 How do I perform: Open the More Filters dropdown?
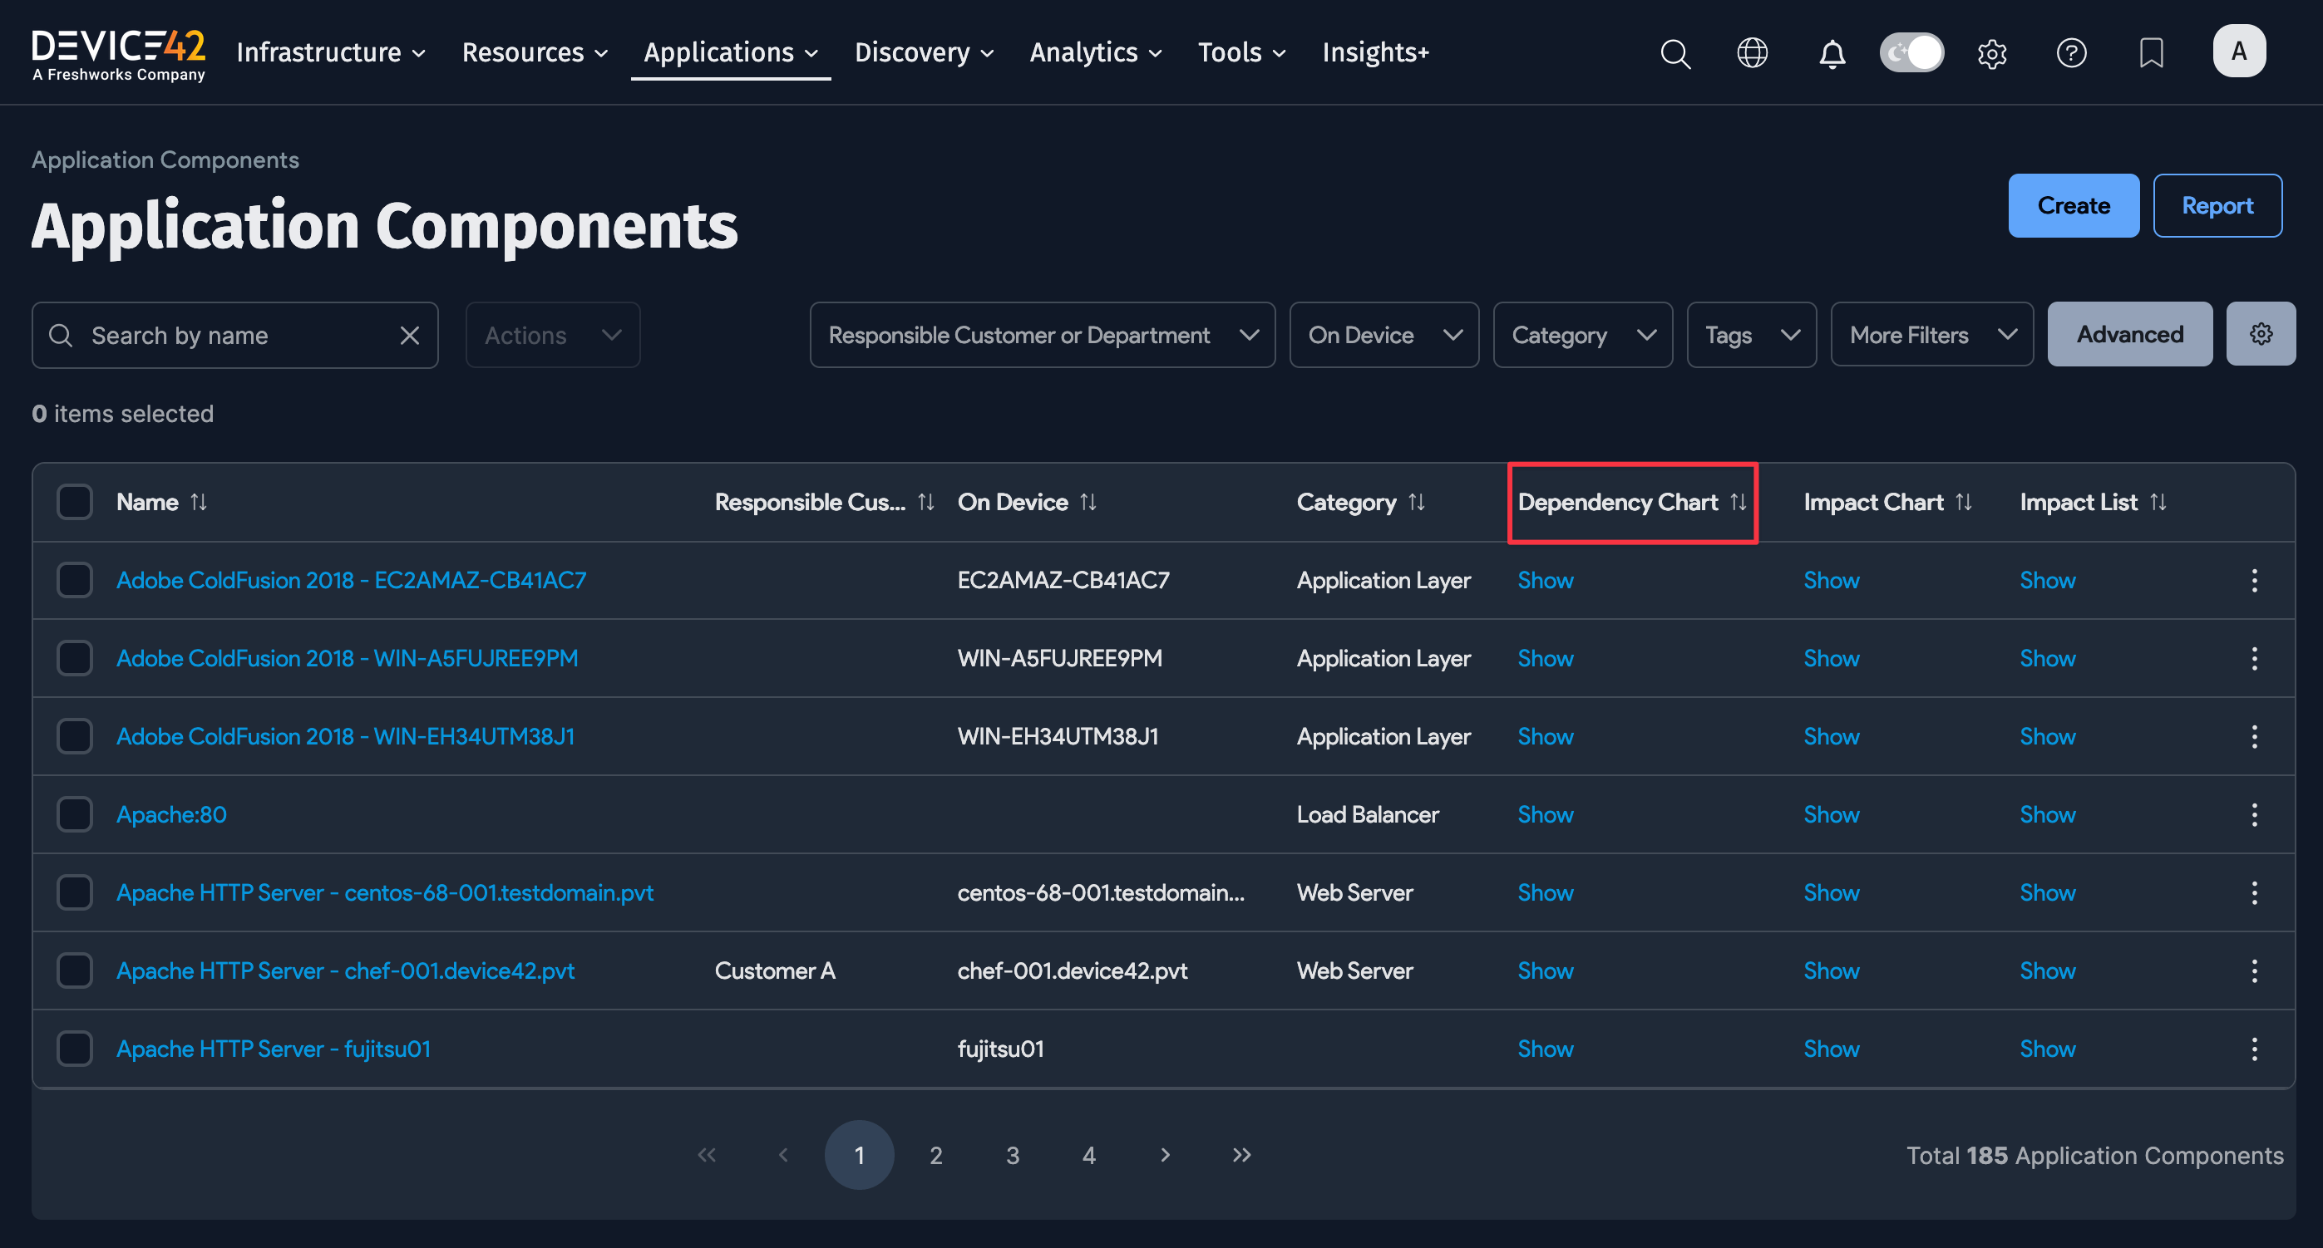(x=1931, y=334)
